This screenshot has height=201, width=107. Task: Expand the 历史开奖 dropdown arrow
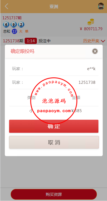[103, 41]
